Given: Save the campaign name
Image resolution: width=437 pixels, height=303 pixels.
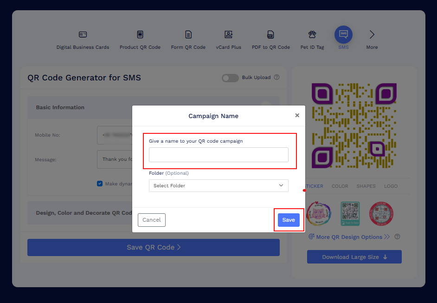Looking at the screenshot, I should point(289,220).
